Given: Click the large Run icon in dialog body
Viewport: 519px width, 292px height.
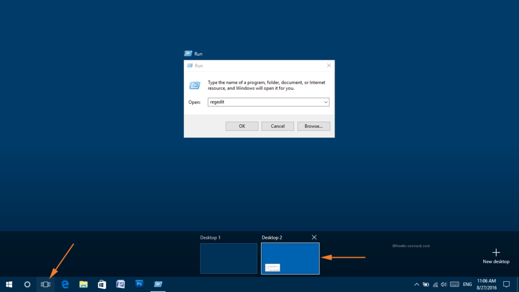Looking at the screenshot, I should point(194,85).
